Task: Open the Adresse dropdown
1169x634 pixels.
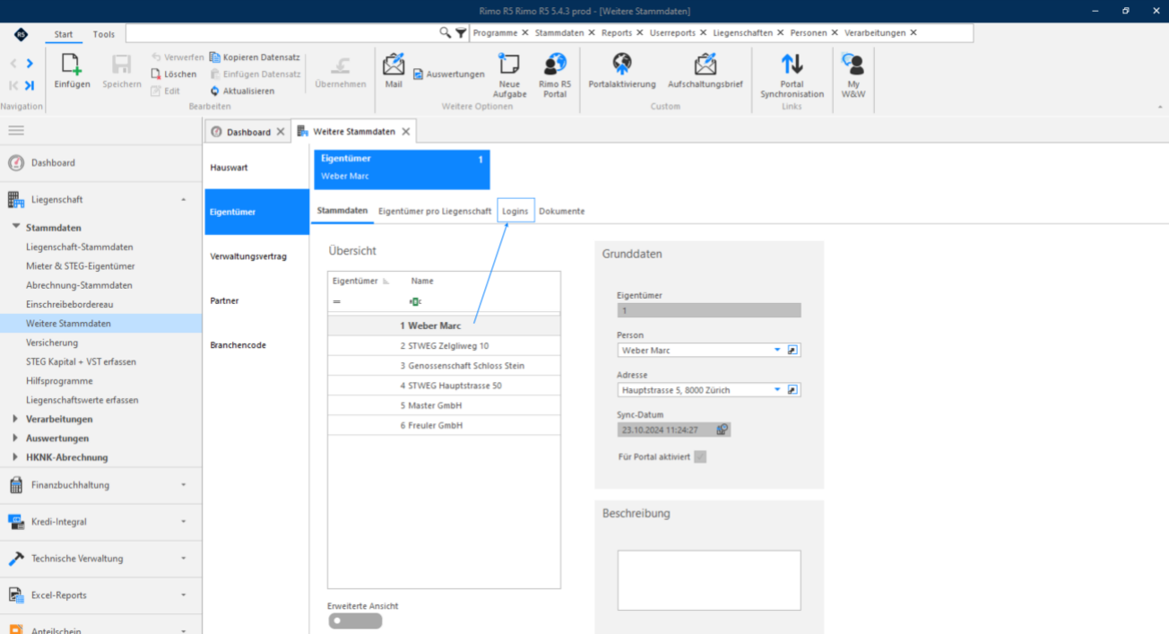Action: [x=777, y=390]
